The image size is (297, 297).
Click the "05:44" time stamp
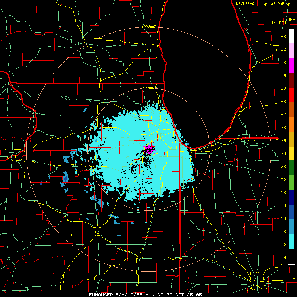[203, 295]
